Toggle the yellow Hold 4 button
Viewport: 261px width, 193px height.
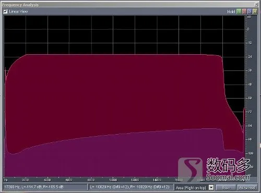(x=255, y=11)
